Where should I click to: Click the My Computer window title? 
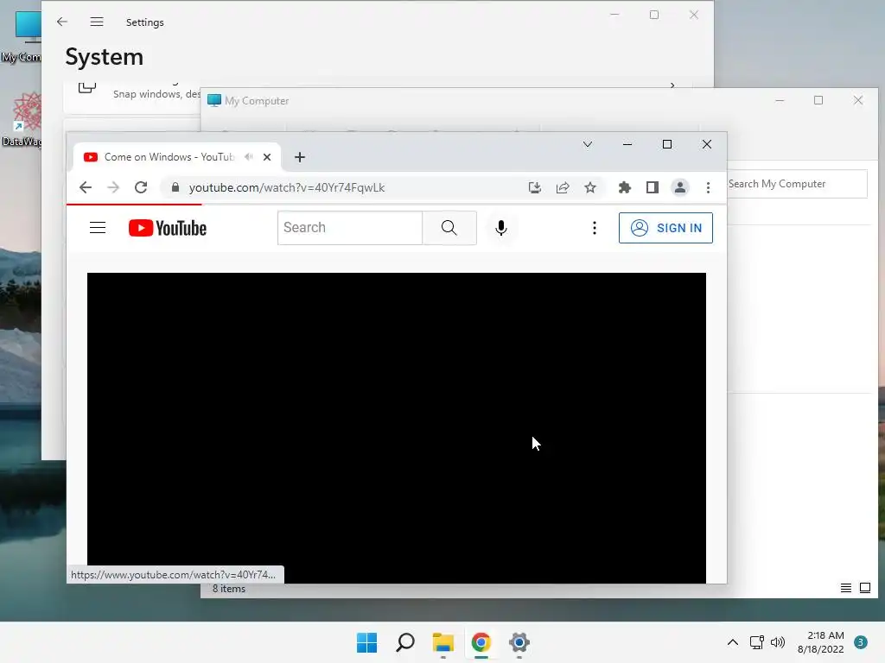click(257, 101)
